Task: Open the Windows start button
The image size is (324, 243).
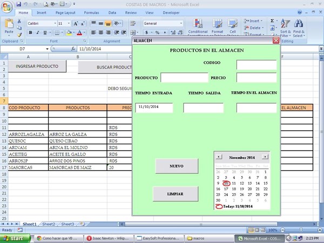Action: 15,238
